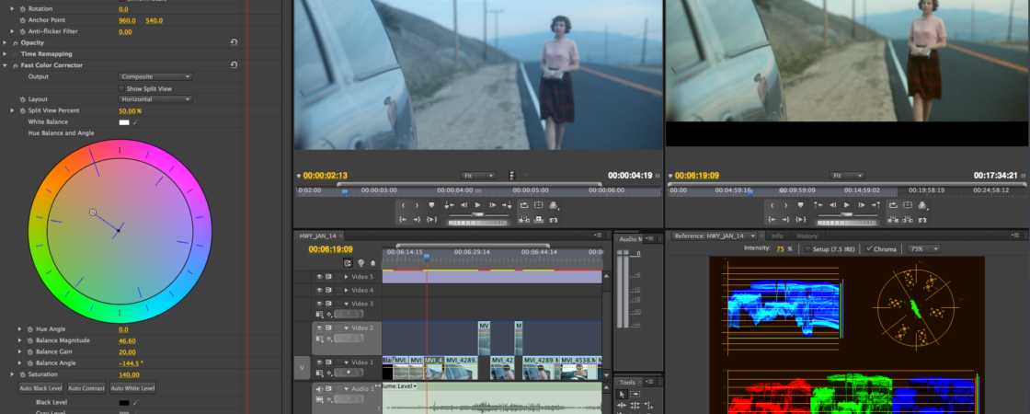Click the source monitor shuttle slider

pos(478,215)
